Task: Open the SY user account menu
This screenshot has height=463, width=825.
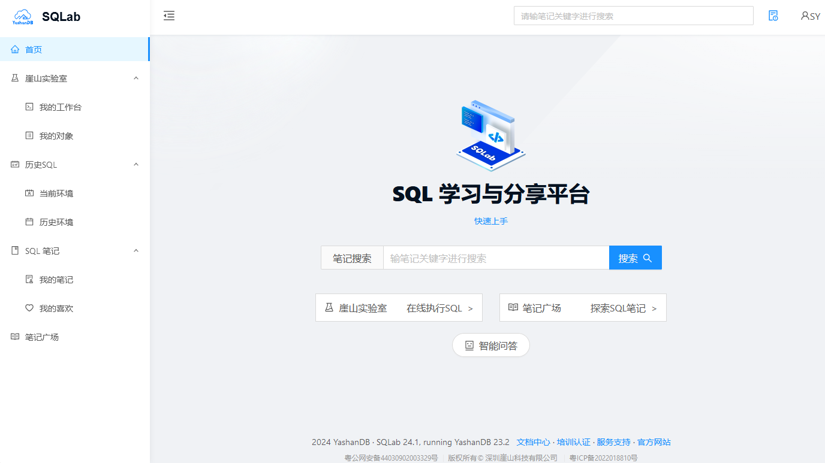Action: click(811, 16)
